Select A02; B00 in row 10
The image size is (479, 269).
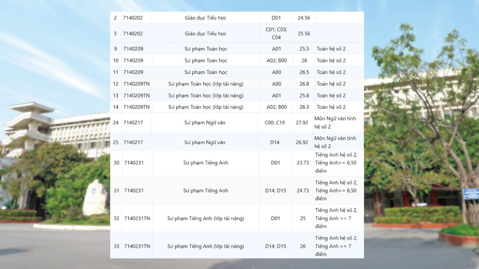click(x=277, y=61)
